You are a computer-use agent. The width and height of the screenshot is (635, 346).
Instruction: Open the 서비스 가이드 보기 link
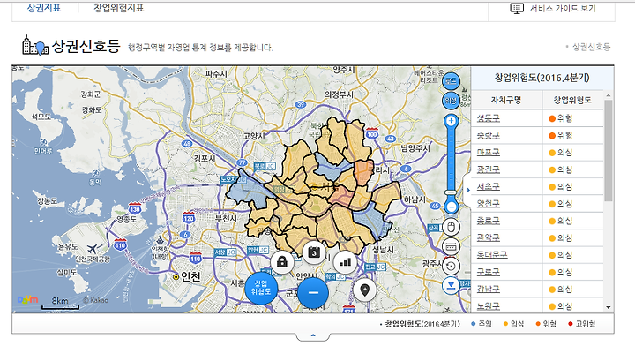(x=563, y=9)
